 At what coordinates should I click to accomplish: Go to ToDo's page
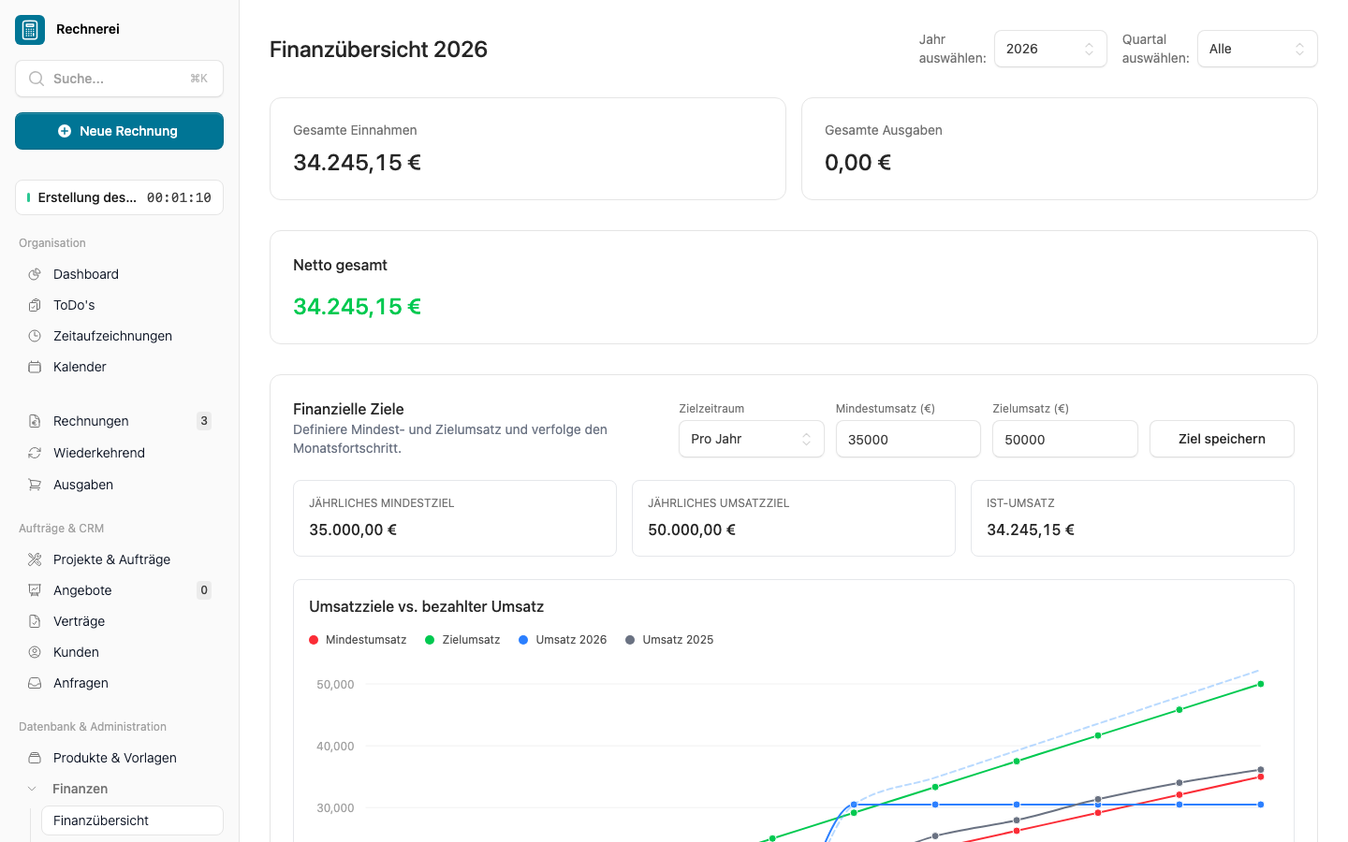click(119, 305)
